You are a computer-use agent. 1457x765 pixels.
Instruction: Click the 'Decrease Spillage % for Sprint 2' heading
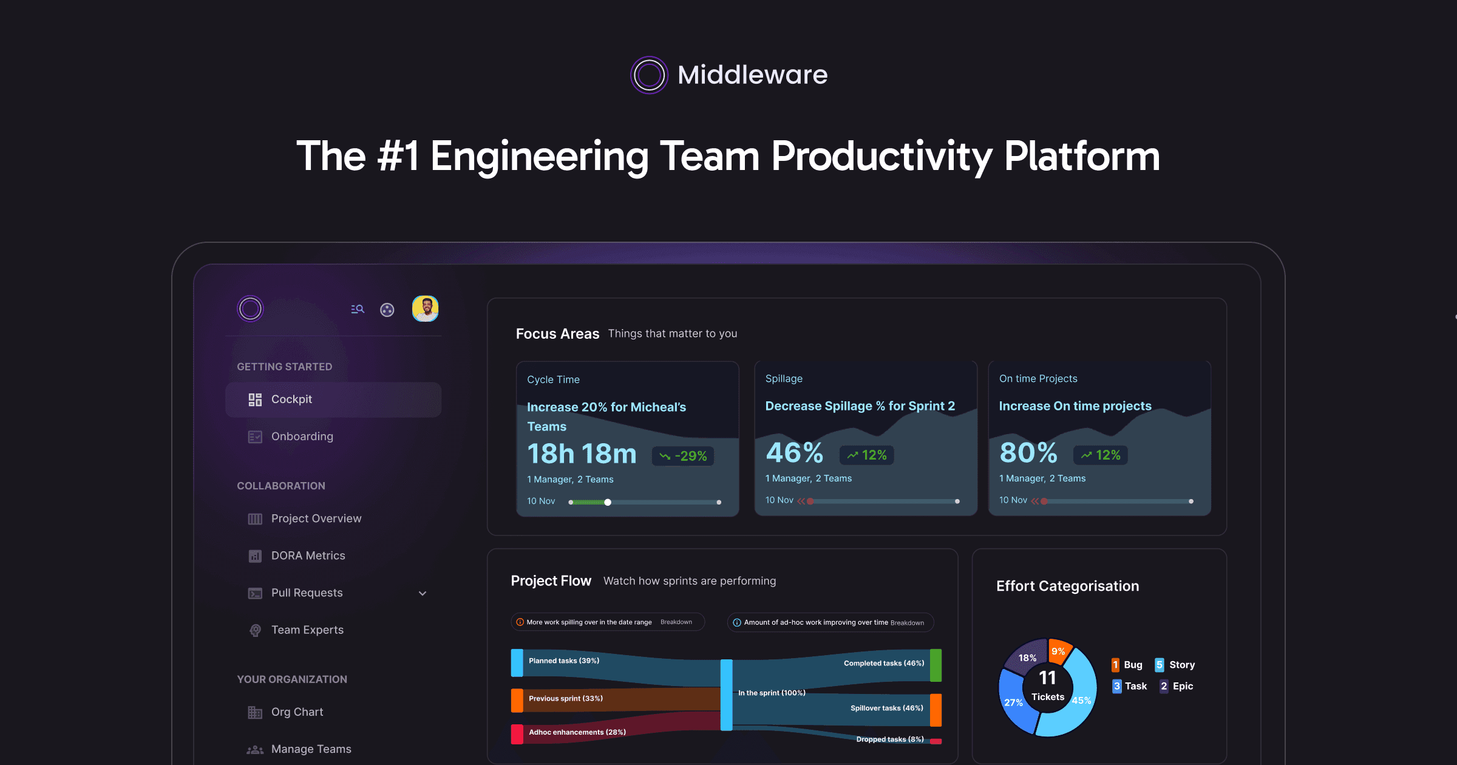click(x=860, y=406)
